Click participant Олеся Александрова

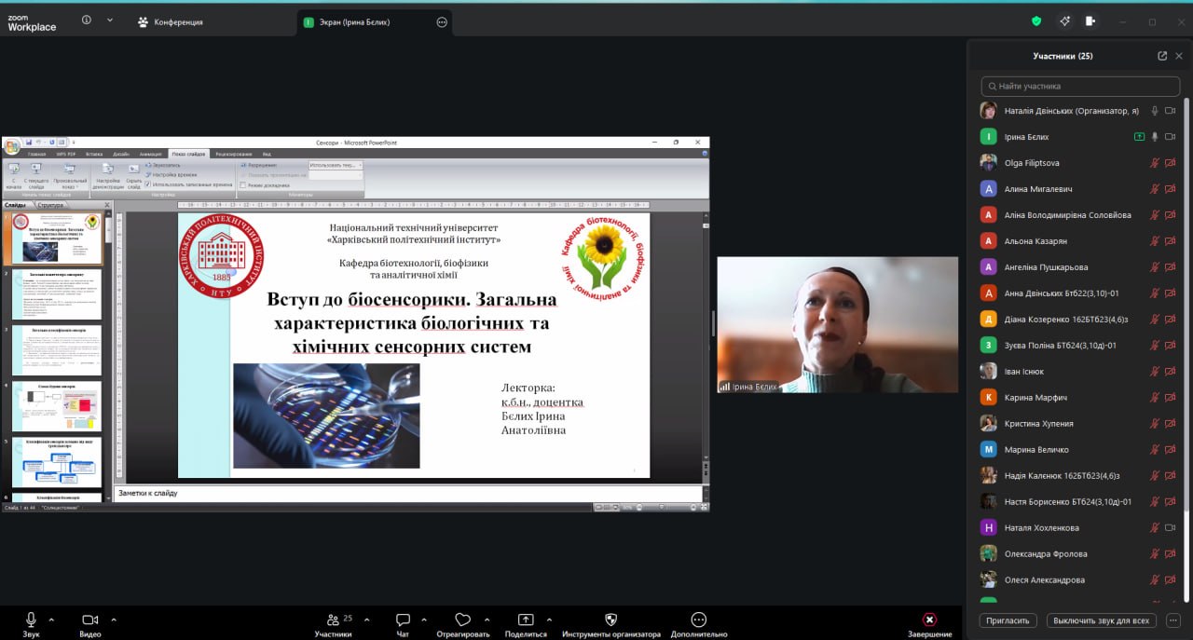(x=1079, y=580)
